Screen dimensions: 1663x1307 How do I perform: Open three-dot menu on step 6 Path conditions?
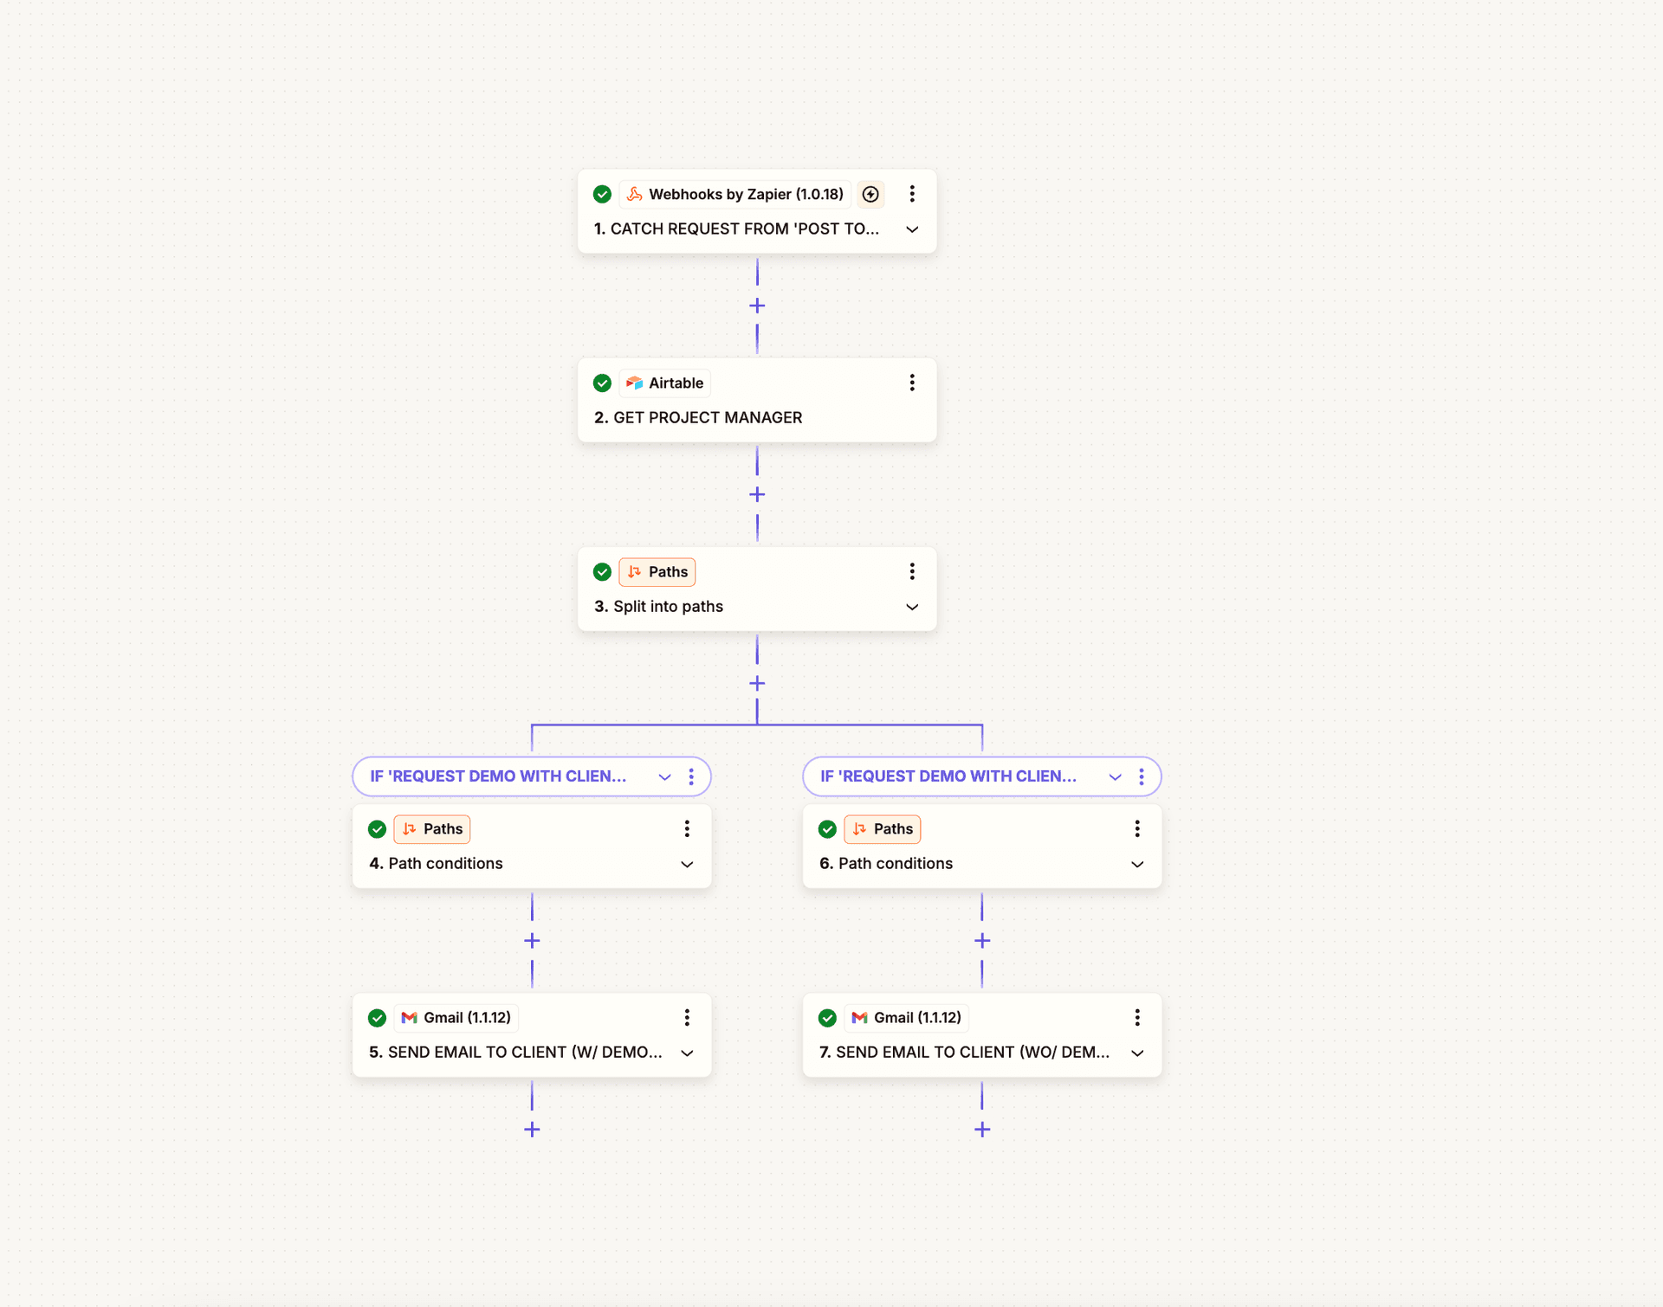[1137, 828]
